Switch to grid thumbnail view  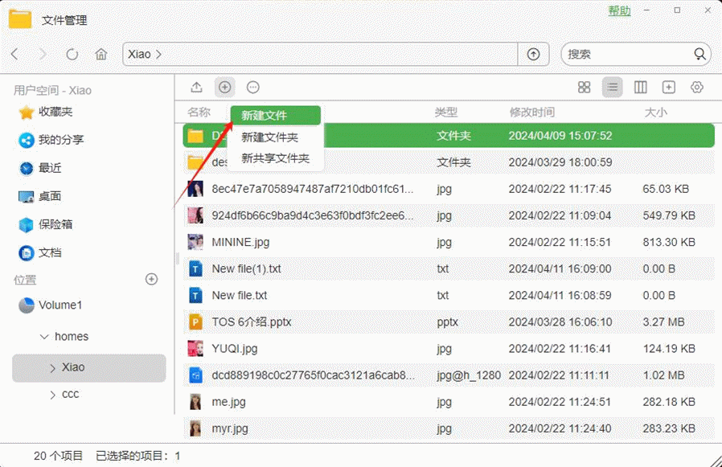pos(584,87)
